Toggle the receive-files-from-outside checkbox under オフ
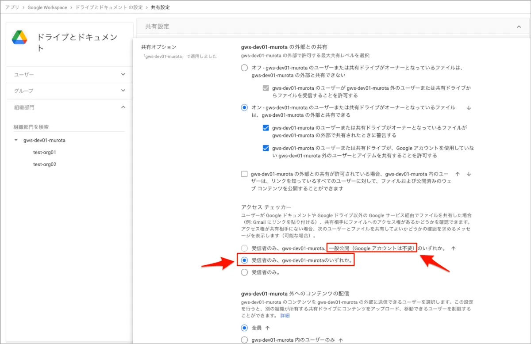This screenshot has height=344, width=531. (x=266, y=88)
